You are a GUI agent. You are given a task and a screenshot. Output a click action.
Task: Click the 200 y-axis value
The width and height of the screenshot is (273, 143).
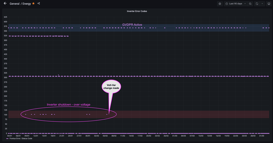(x=5, y=96)
